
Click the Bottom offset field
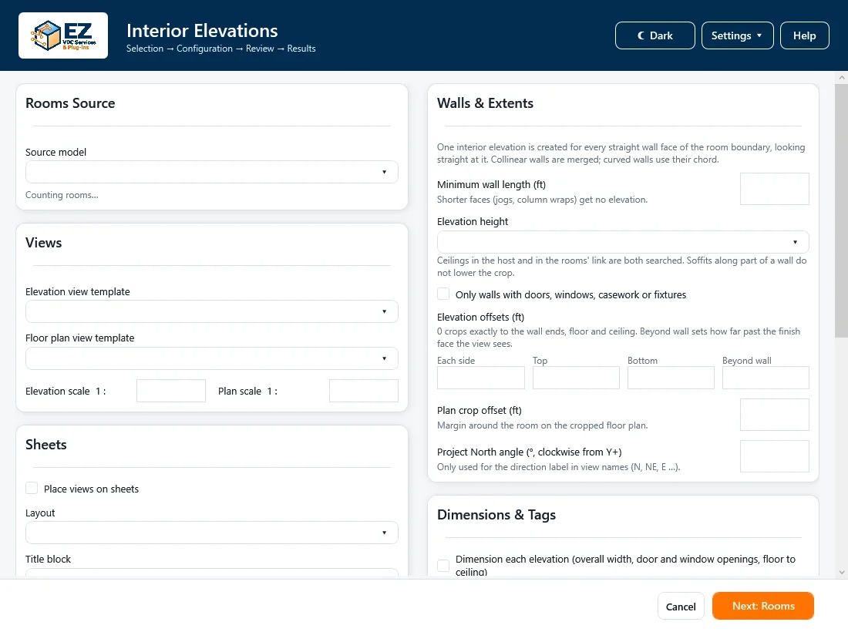[x=671, y=378]
